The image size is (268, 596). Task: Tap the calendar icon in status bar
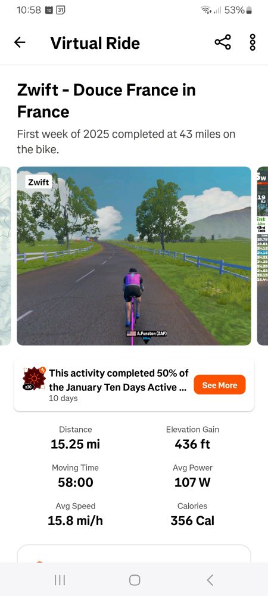pyautogui.click(x=61, y=10)
